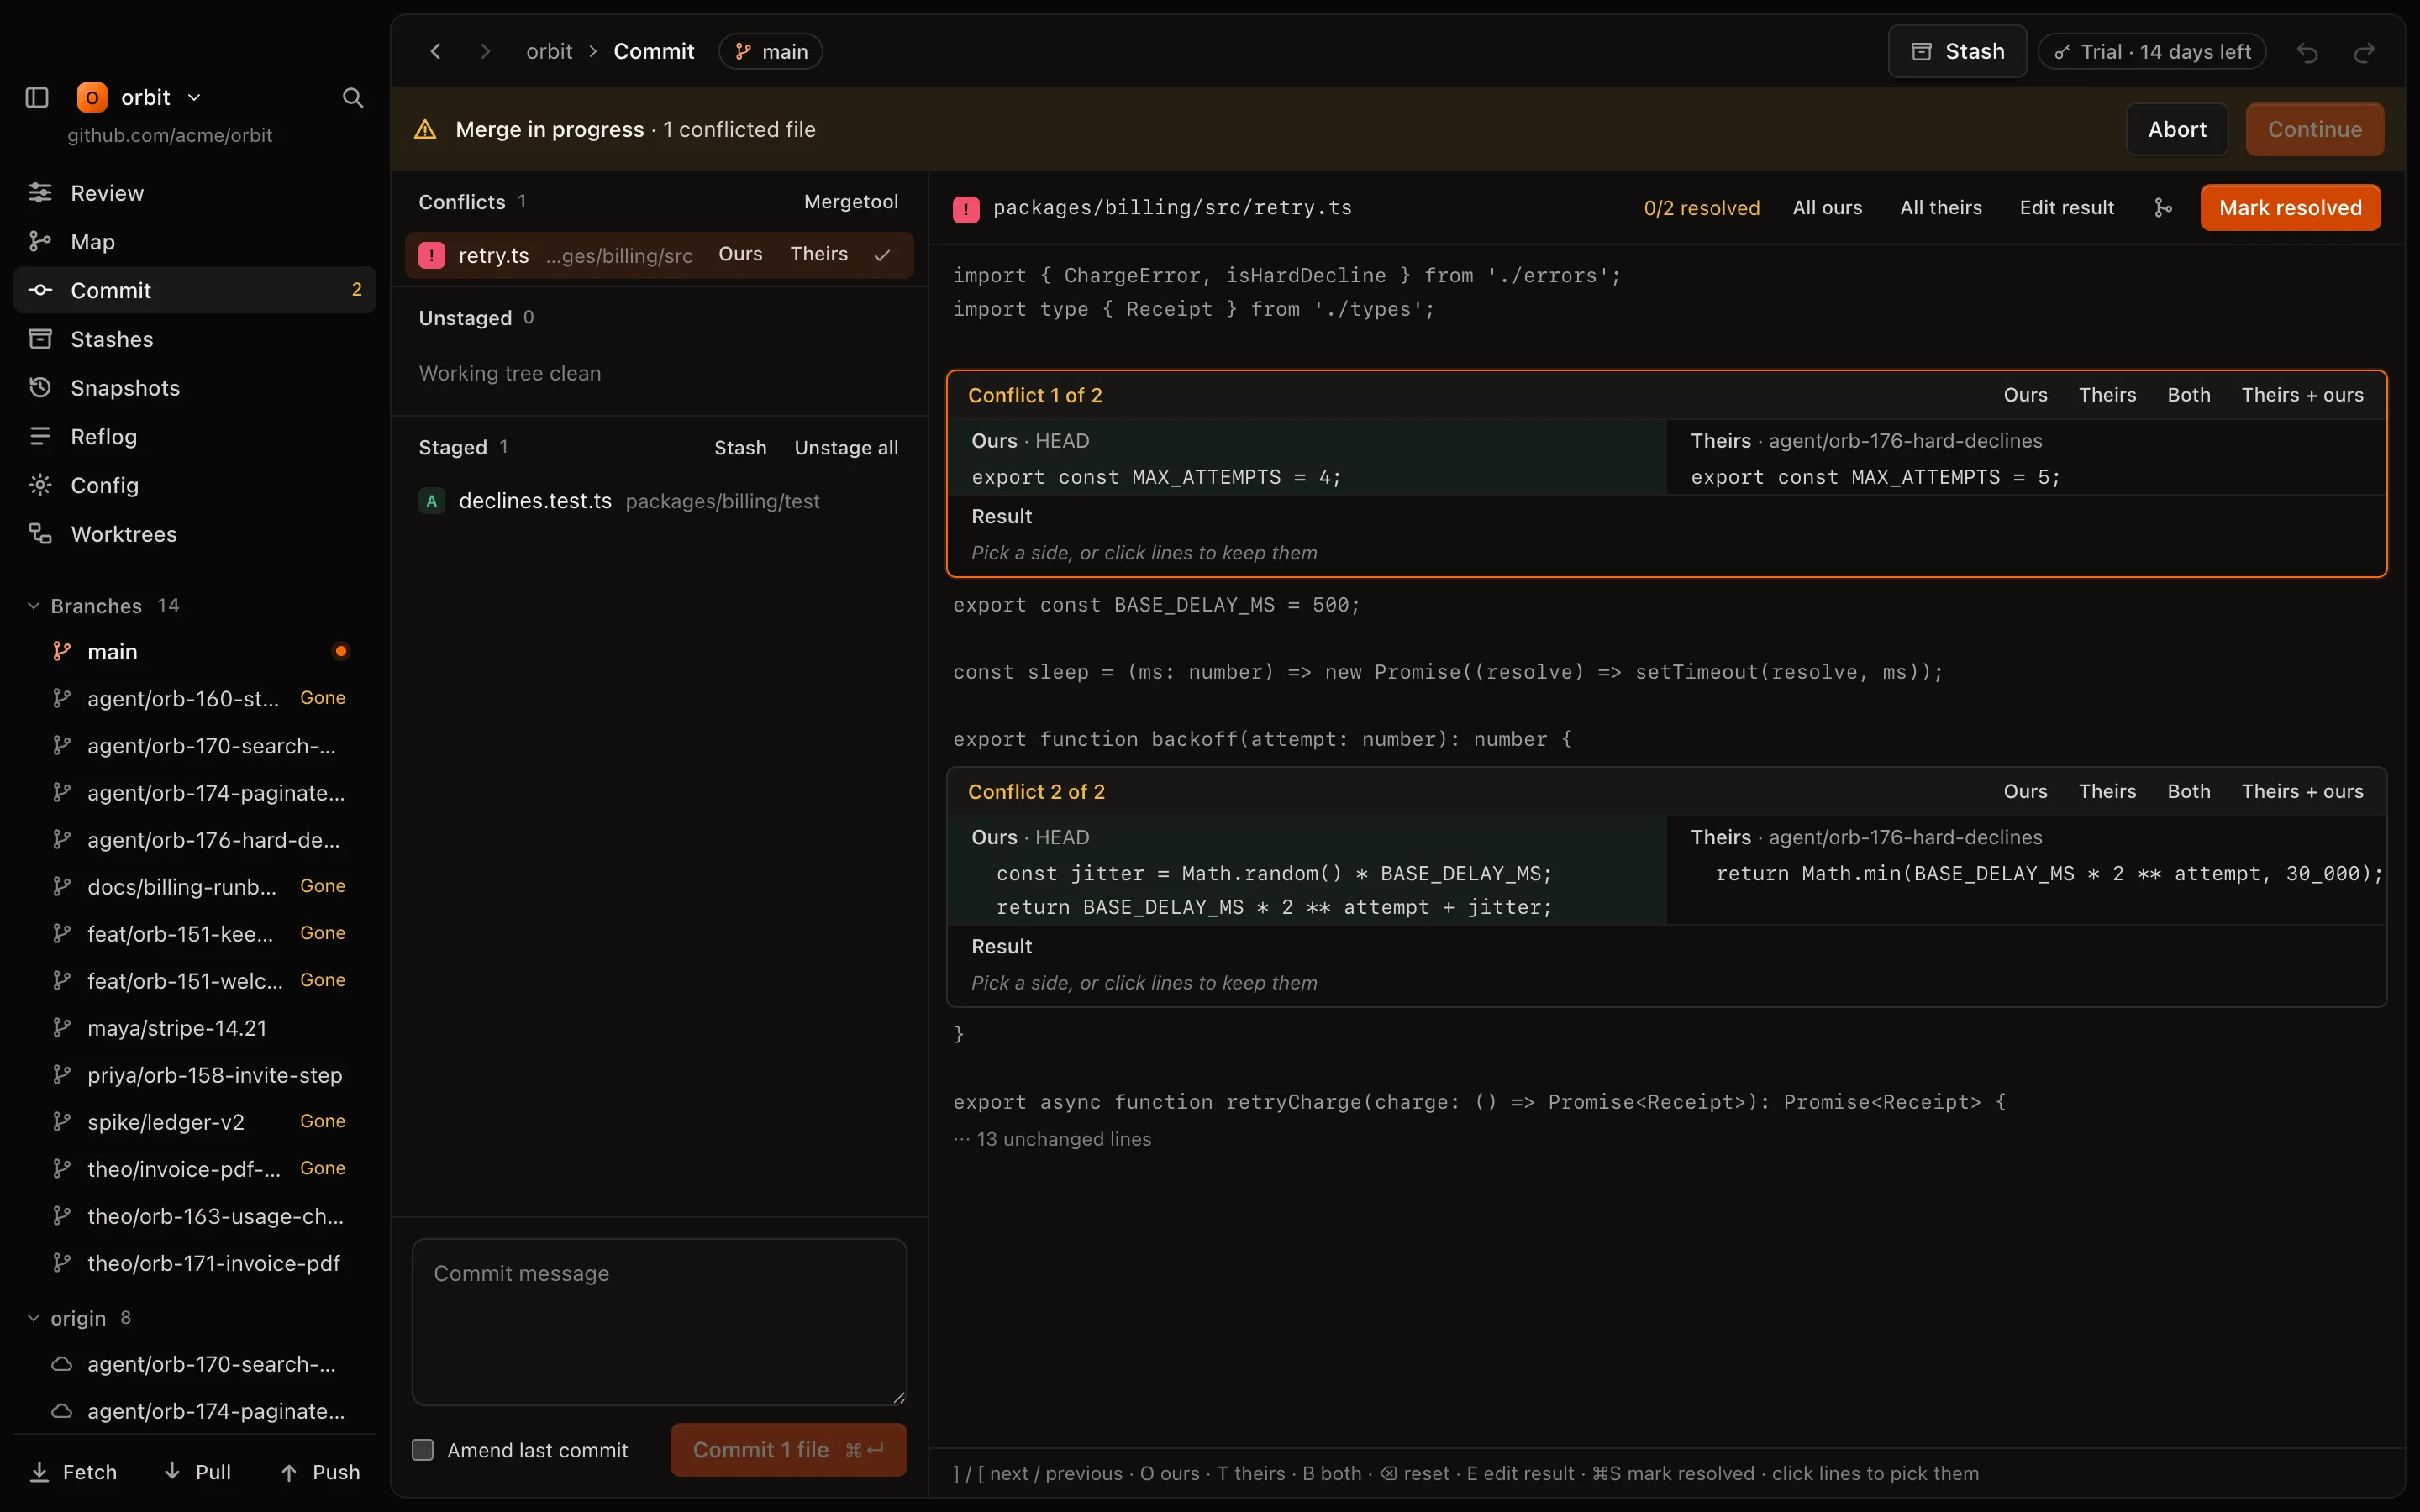
Task: Click Mark resolved button
Action: click(x=2290, y=207)
